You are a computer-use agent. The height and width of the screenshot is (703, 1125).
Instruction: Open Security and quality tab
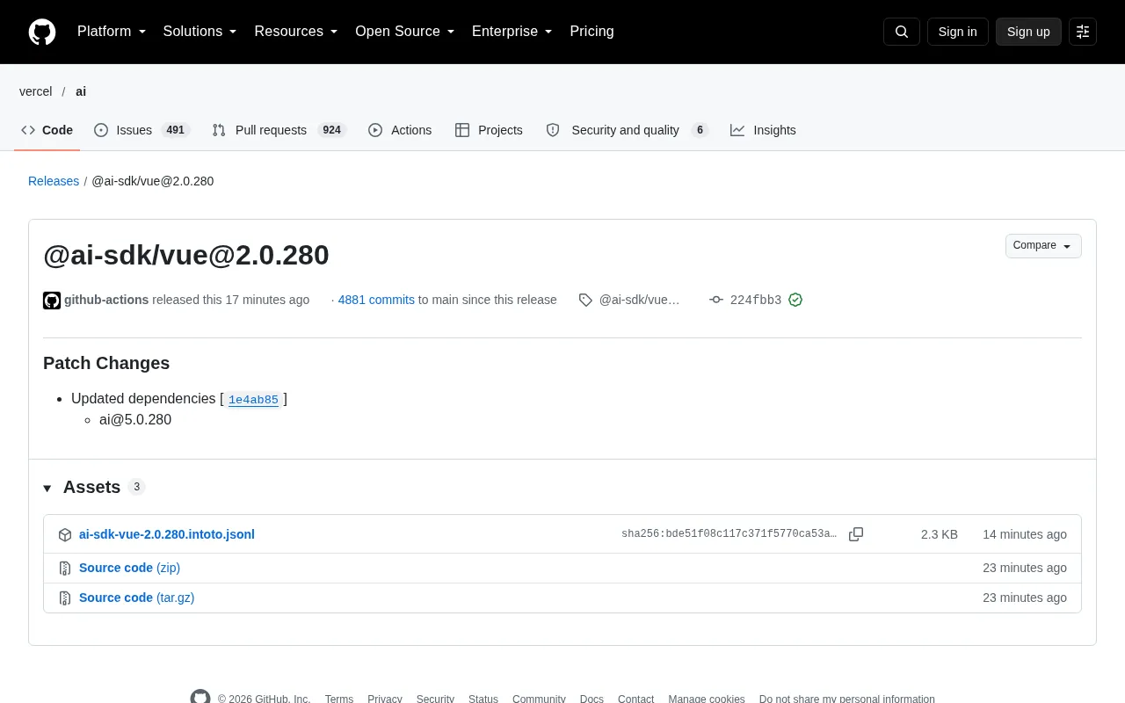point(627,130)
